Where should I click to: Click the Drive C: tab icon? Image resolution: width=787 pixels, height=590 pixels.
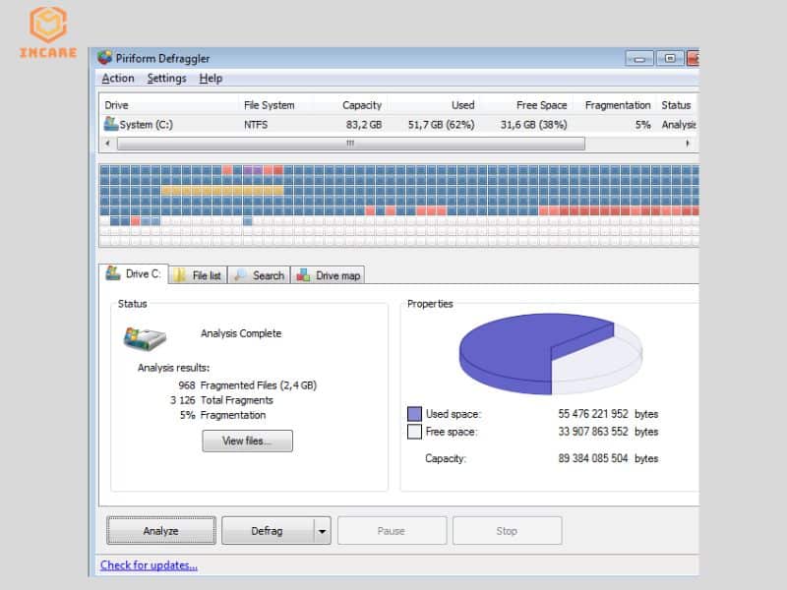pos(113,273)
